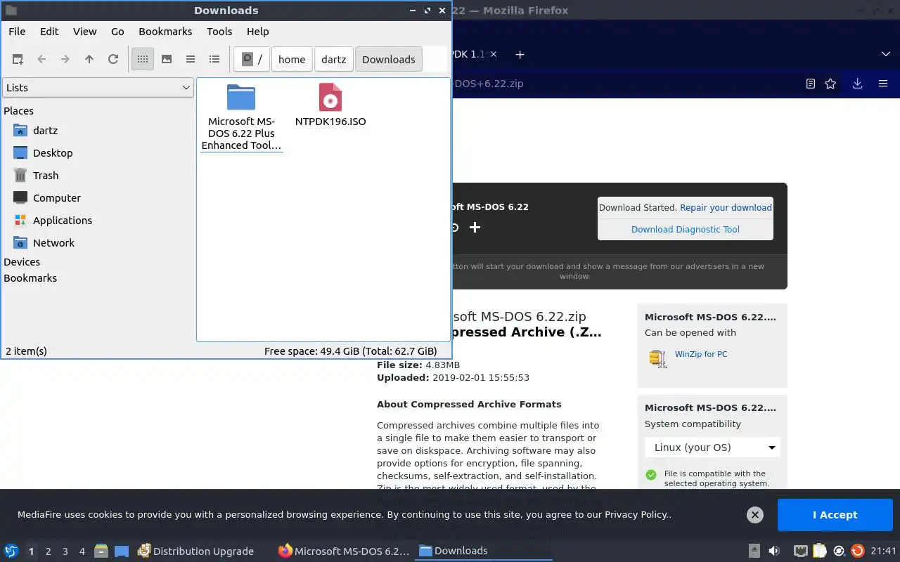Dismiss cookie banner with X icon
The image size is (900, 562).
755,515
